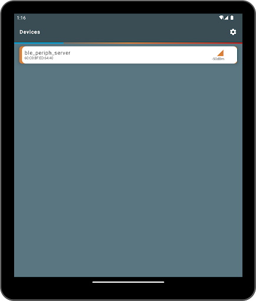Viewport: 256px width, 301px height.
Task: Tap the Wi-Fi status bar icon
Action: coord(221,18)
